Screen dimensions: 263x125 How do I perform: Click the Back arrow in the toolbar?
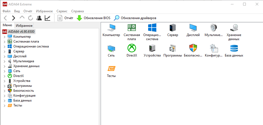pyautogui.click(x=5, y=18)
